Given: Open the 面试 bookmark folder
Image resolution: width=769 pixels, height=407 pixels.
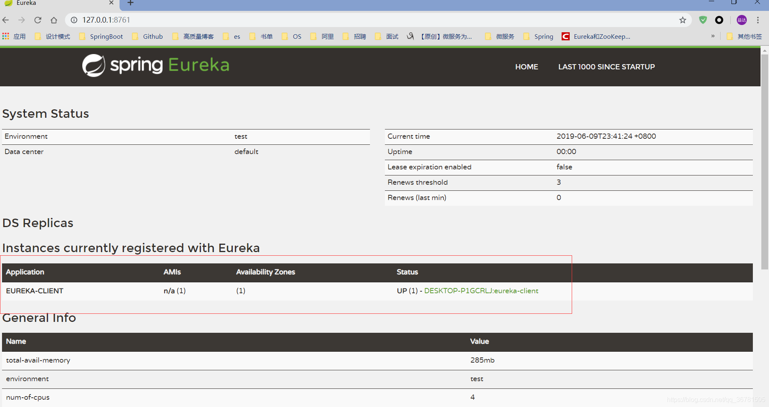Looking at the screenshot, I should 387,36.
